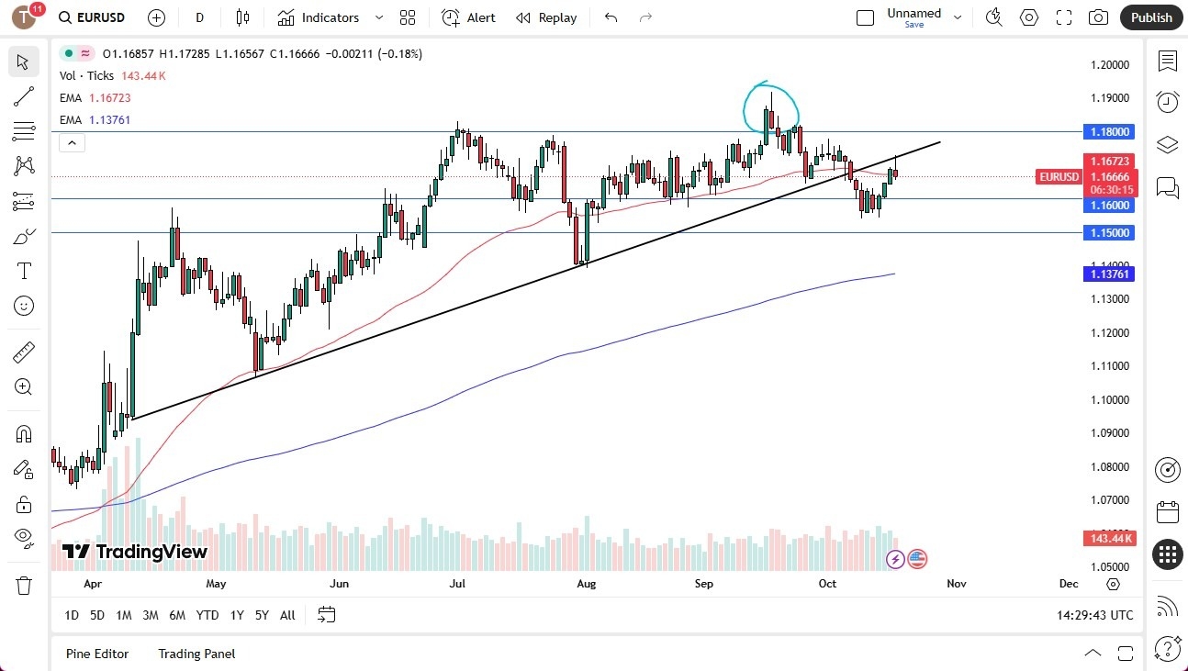Open the Fibonacci retracement tool

point(23,131)
